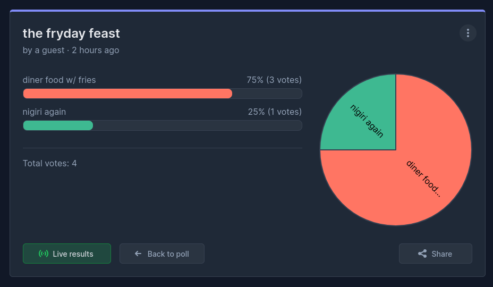Click the live broadcast signal icon
This screenshot has width=493, height=287.
pos(44,254)
